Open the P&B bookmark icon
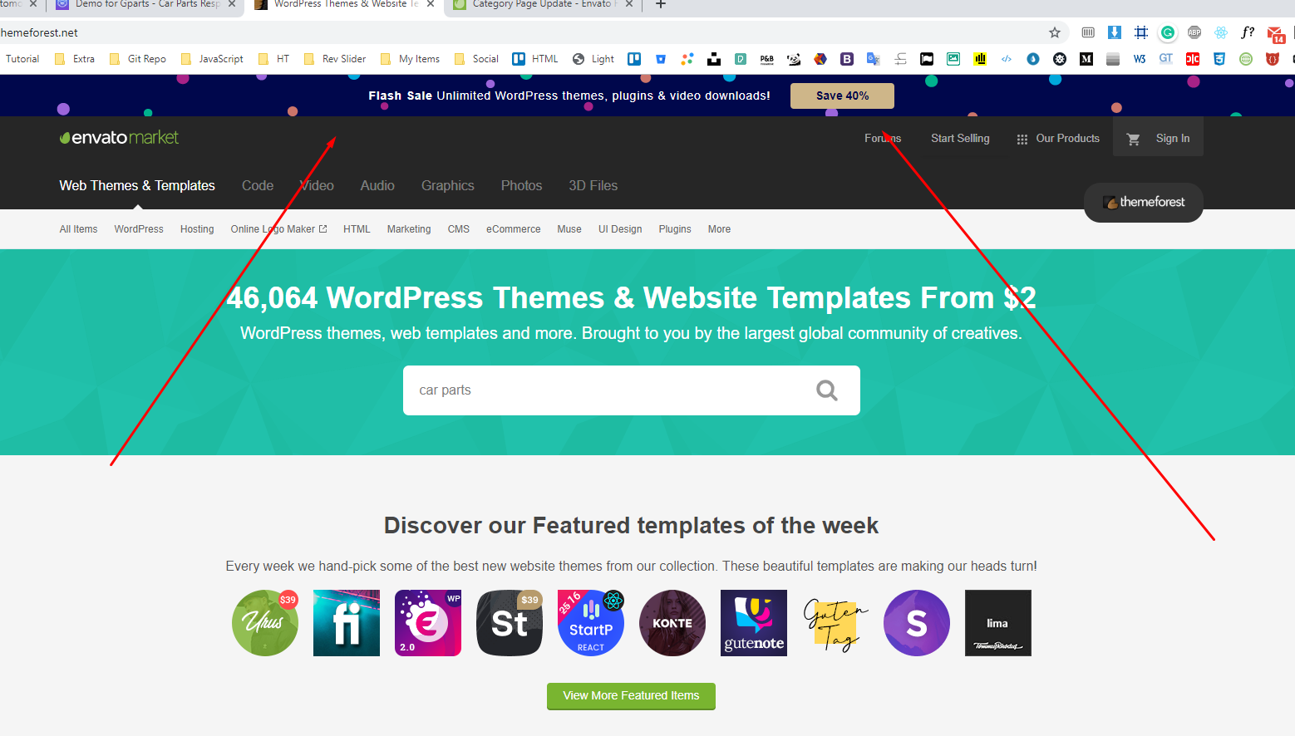Viewport: 1295px width, 736px height. tap(767, 59)
